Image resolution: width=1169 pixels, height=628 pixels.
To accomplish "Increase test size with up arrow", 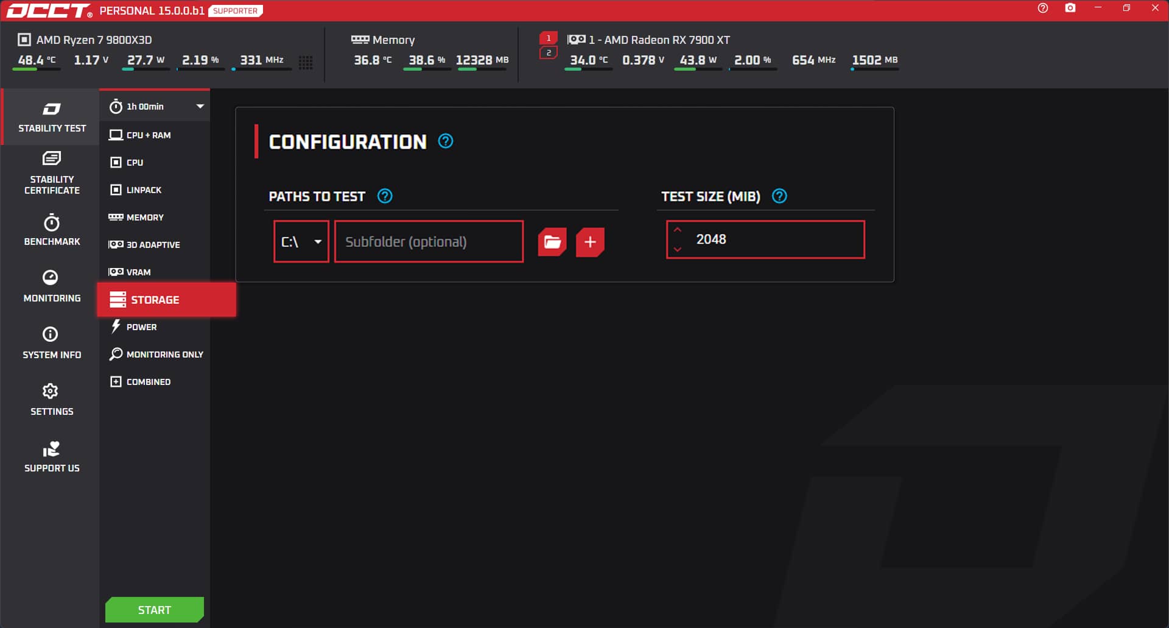I will [678, 230].
